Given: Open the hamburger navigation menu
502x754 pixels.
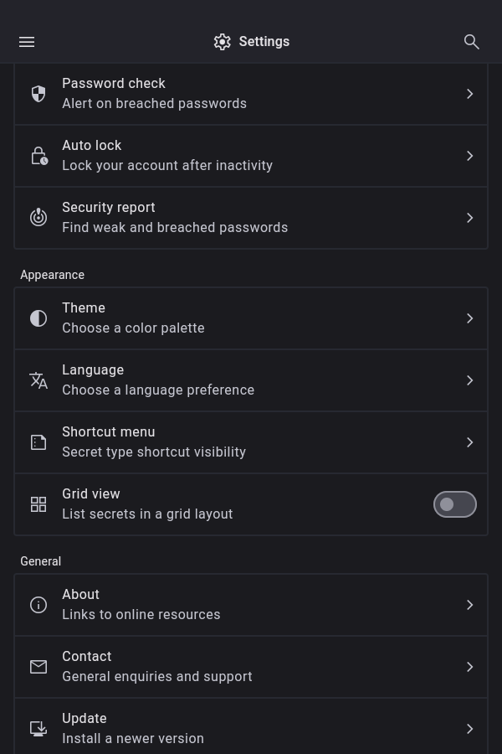Looking at the screenshot, I should tap(27, 42).
